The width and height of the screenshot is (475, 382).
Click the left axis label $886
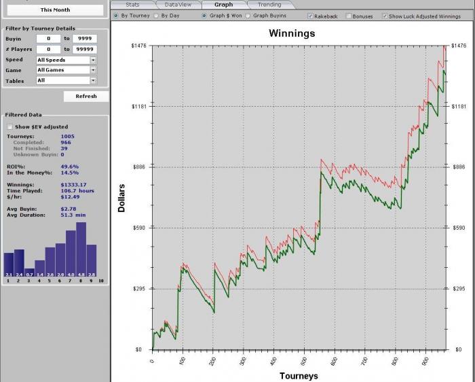[139, 167]
